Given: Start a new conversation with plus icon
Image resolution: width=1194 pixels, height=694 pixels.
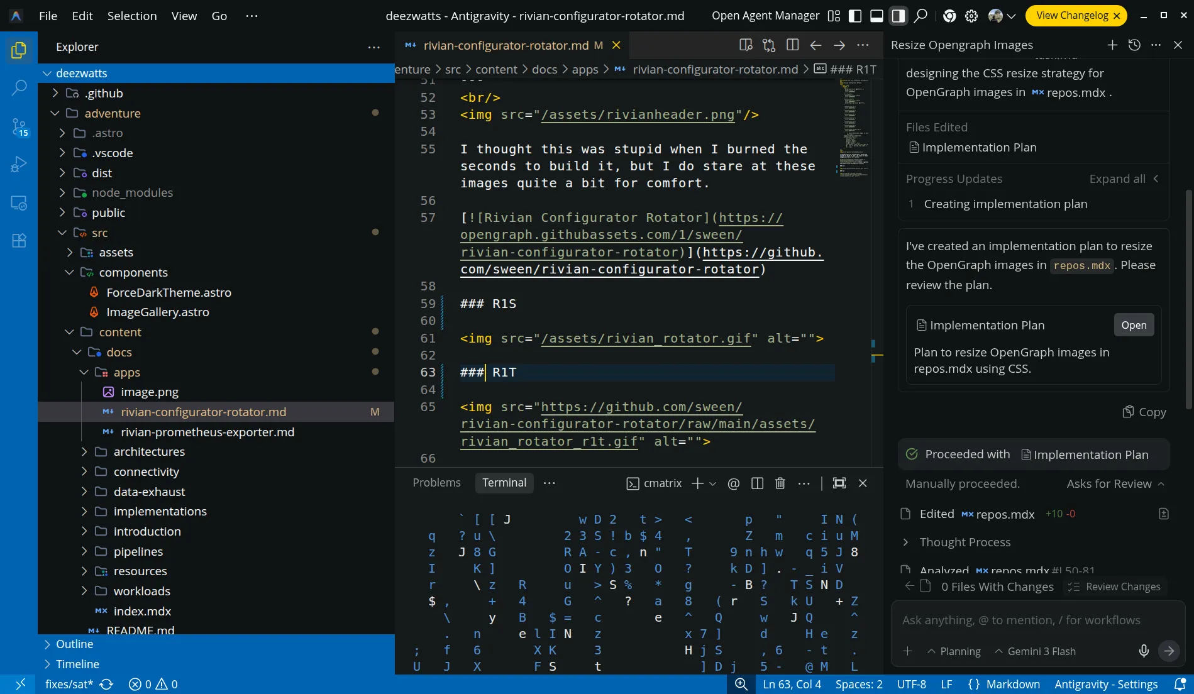Looking at the screenshot, I should (1112, 45).
